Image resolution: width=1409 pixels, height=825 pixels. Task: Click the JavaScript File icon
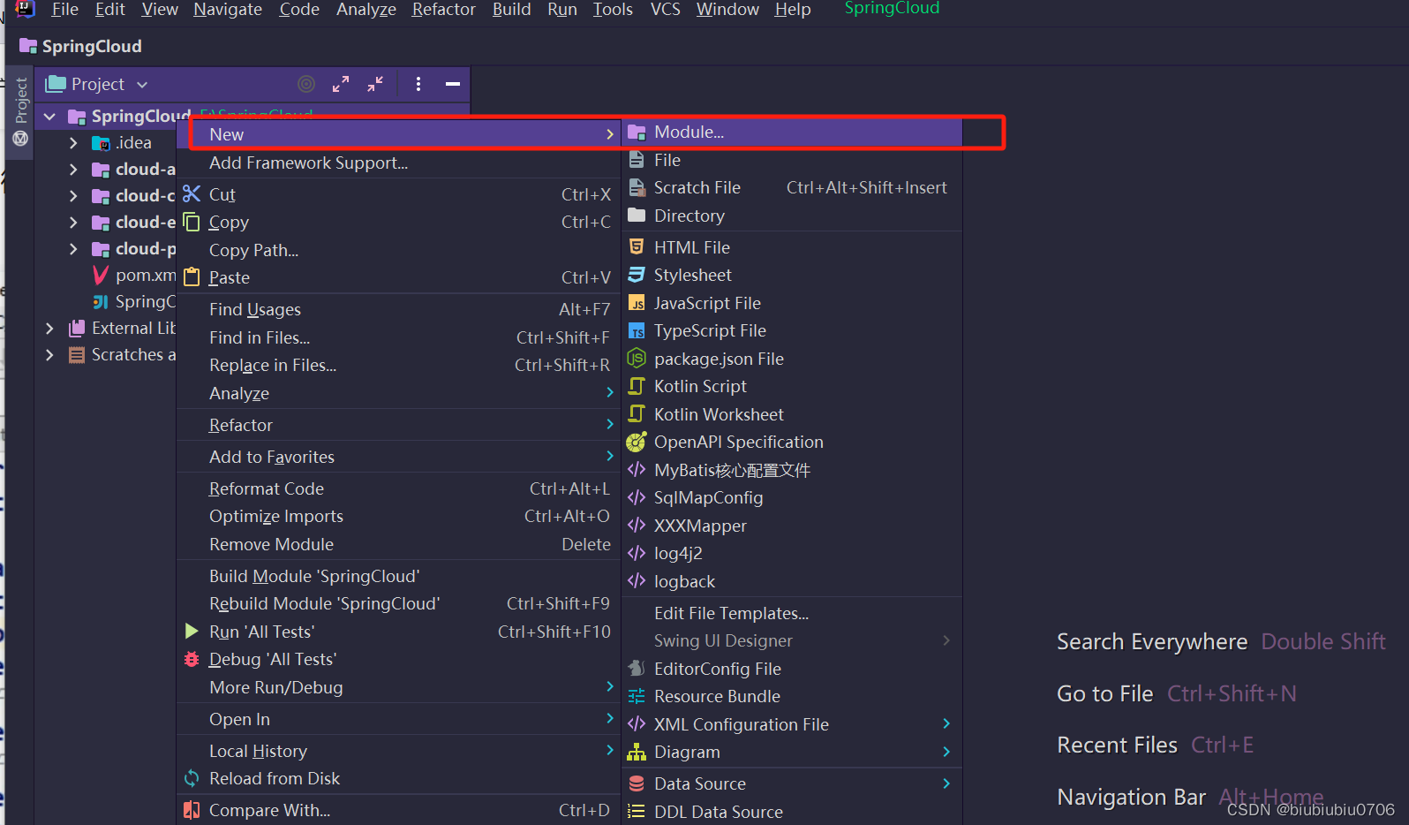[x=637, y=303]
